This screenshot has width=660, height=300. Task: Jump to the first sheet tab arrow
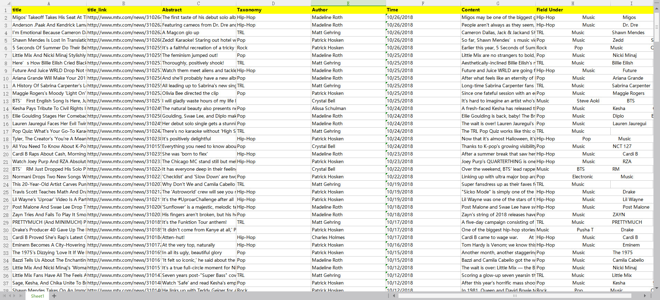tap(4, 296)
